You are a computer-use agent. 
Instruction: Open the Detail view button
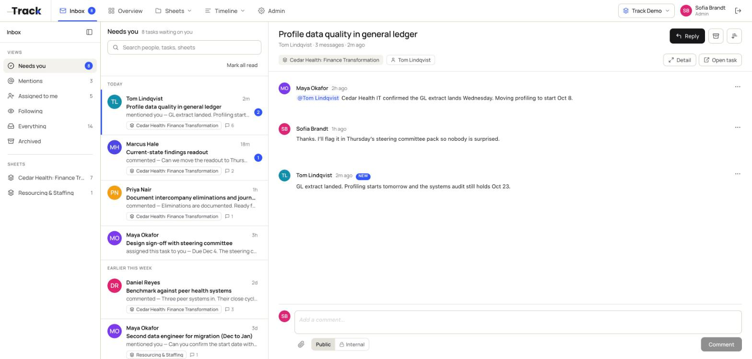(679, 60)
